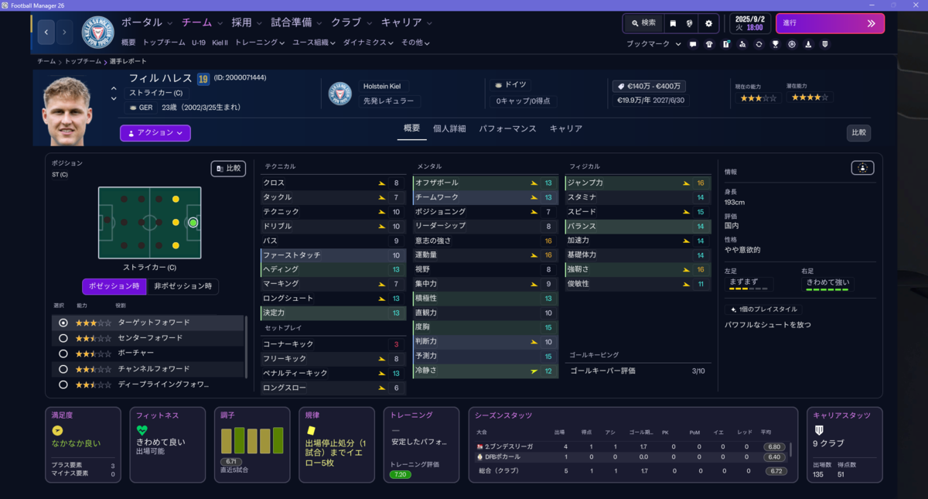928x499 pixels.
Task: Open the U-19 submenu item
Action: (199, 43)
